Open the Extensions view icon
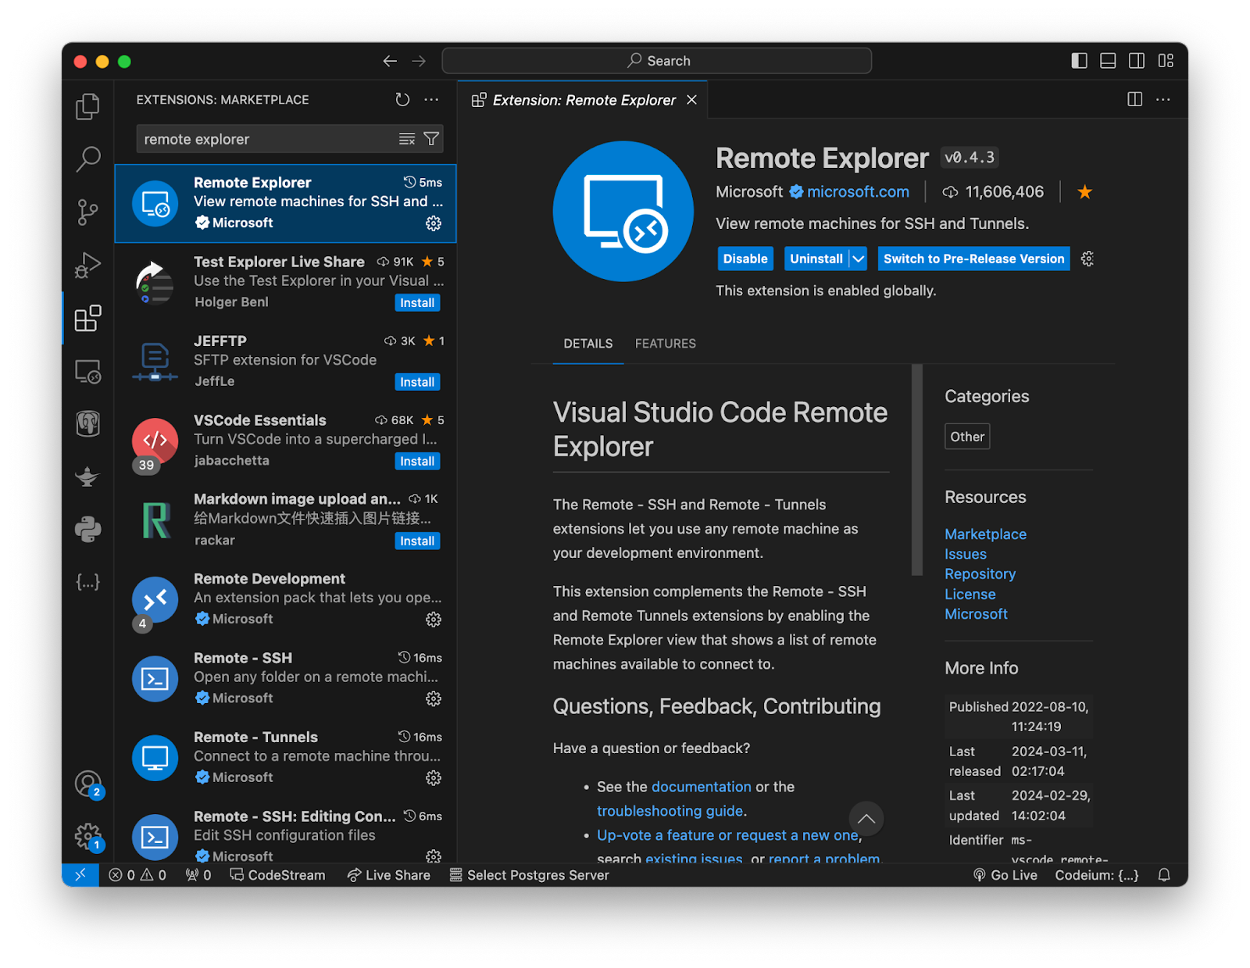The width and height of the screenshot is (1250, 968). pyautogui.click(x=87, y=318)
